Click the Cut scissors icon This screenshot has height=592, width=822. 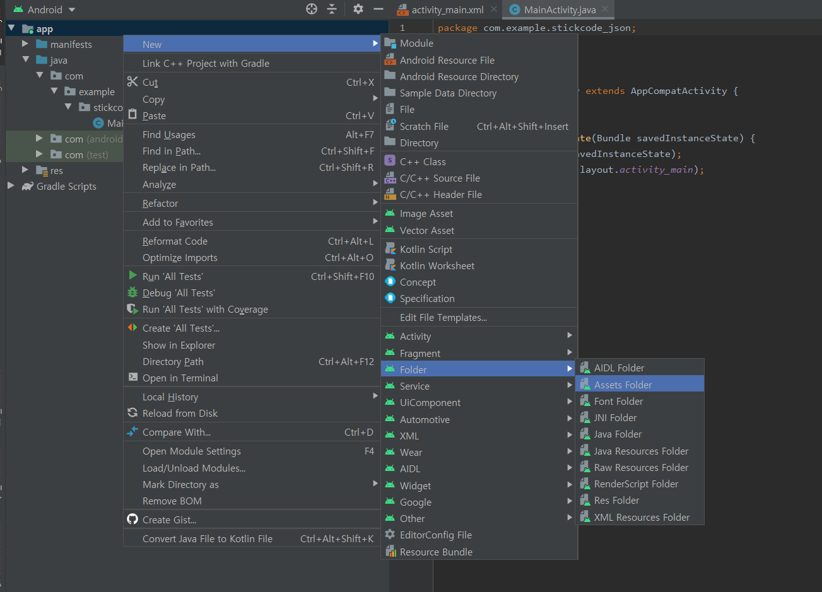(x=132, y=82)
